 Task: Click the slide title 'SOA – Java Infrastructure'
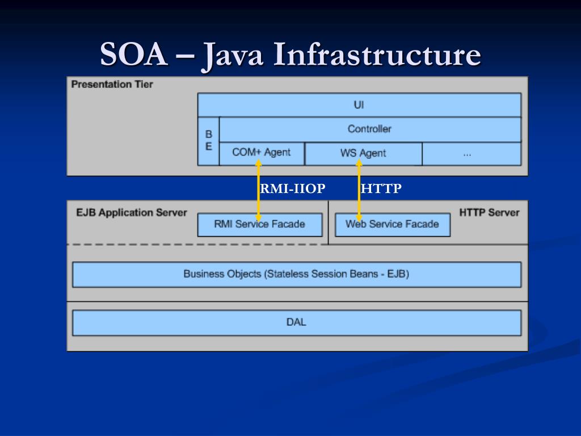pos(290,55)
